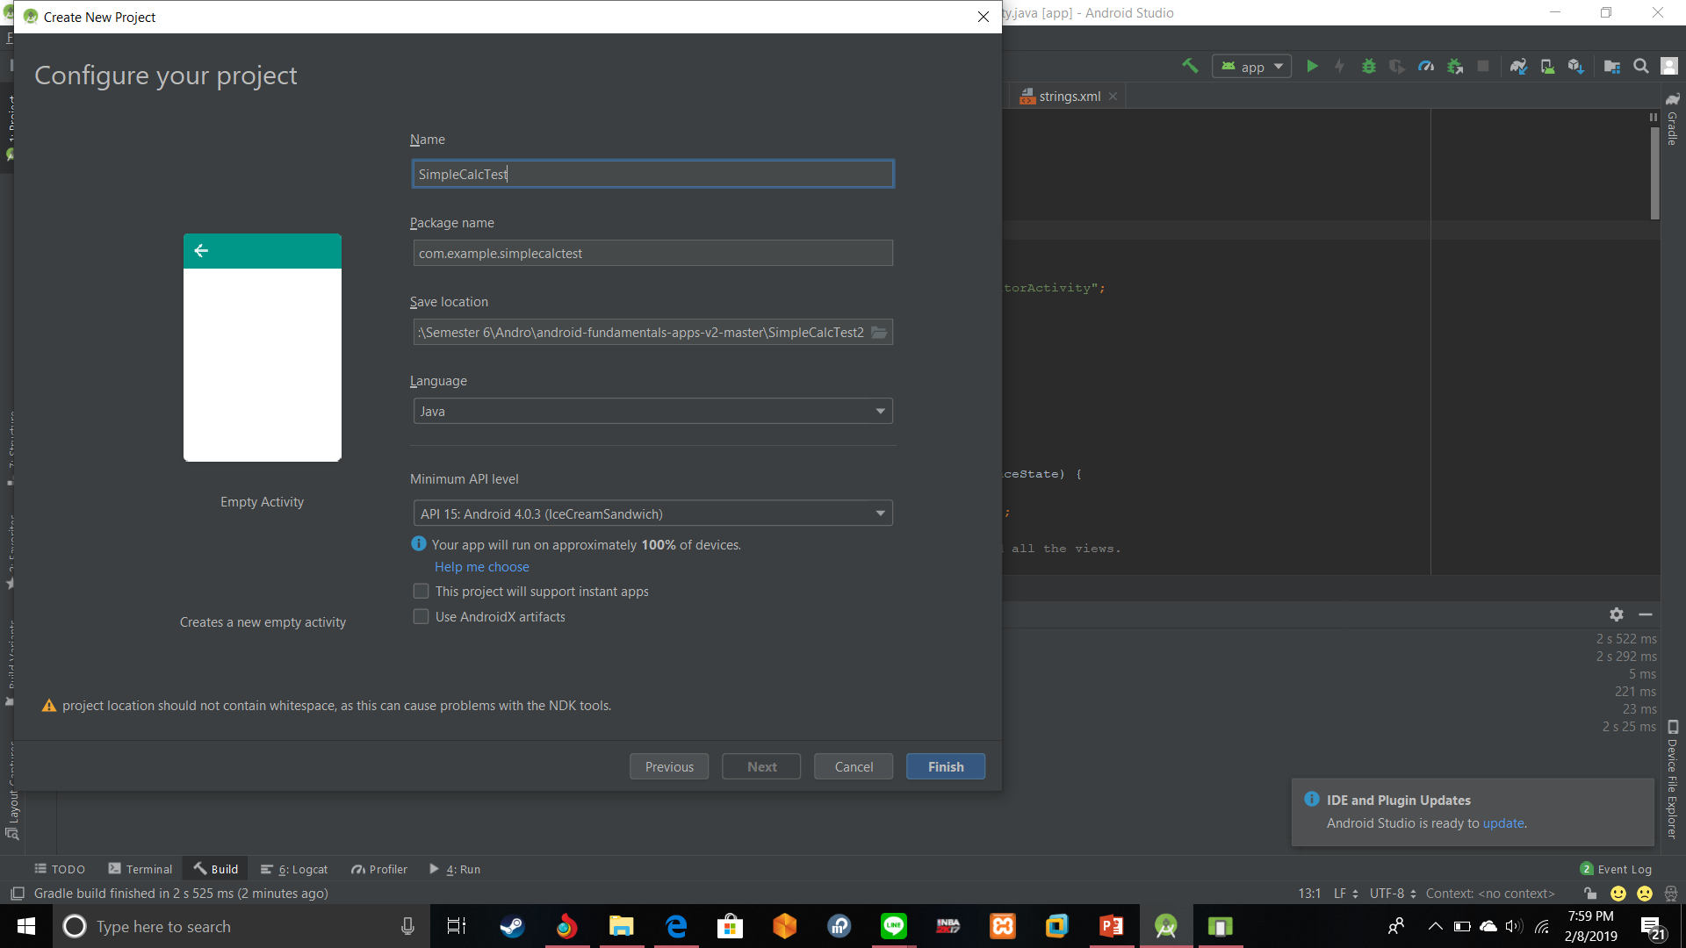
Task: Open the Language Java dropdown
Action: pos(652,411)
